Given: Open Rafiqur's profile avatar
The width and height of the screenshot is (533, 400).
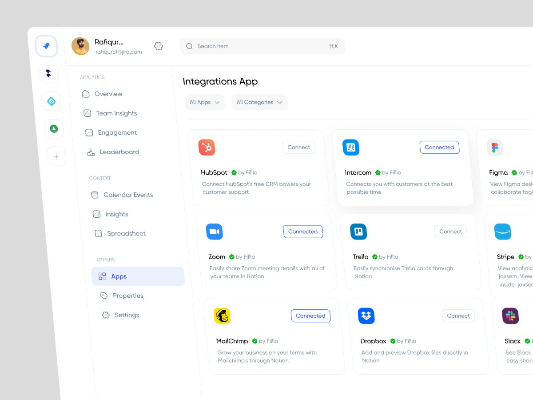Looking at the screenshot, I should tap(80, 46).
